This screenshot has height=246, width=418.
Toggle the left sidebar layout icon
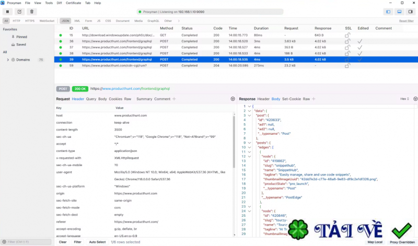click(x=388, y=11)
